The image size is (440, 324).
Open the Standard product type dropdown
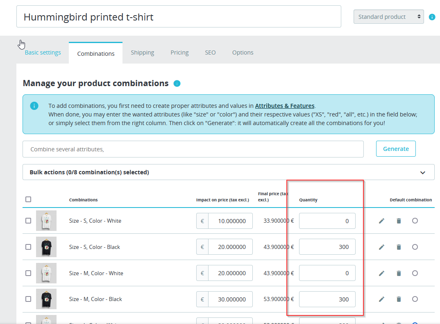(388, 17)
